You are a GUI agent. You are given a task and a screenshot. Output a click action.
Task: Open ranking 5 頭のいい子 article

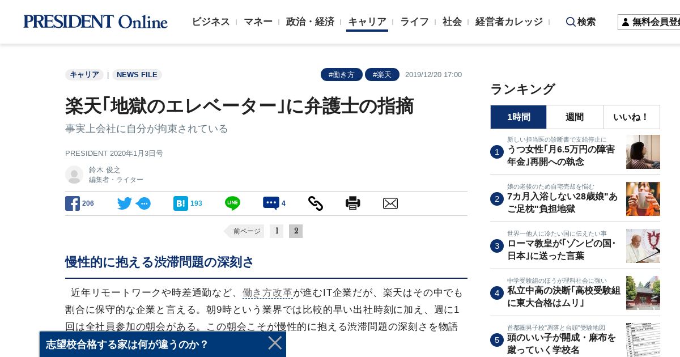click(562, 344)
